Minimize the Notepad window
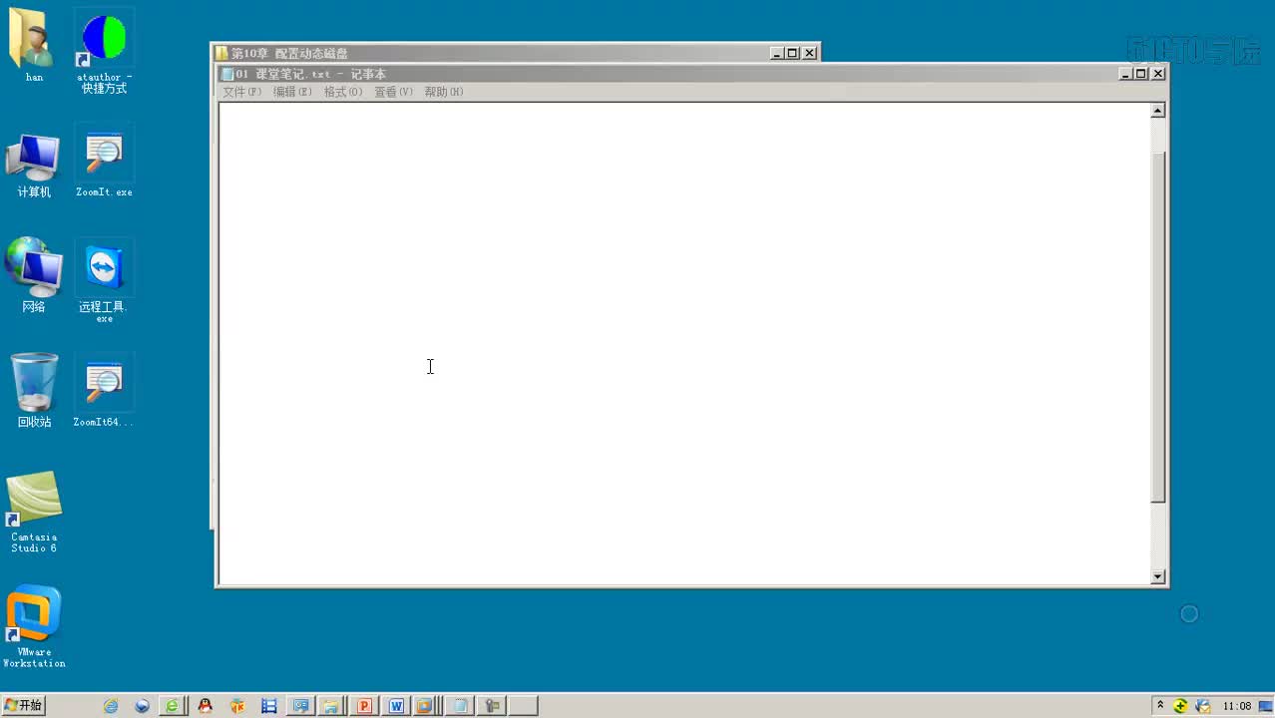The image size is (1275, 718). pos(1125,74)
